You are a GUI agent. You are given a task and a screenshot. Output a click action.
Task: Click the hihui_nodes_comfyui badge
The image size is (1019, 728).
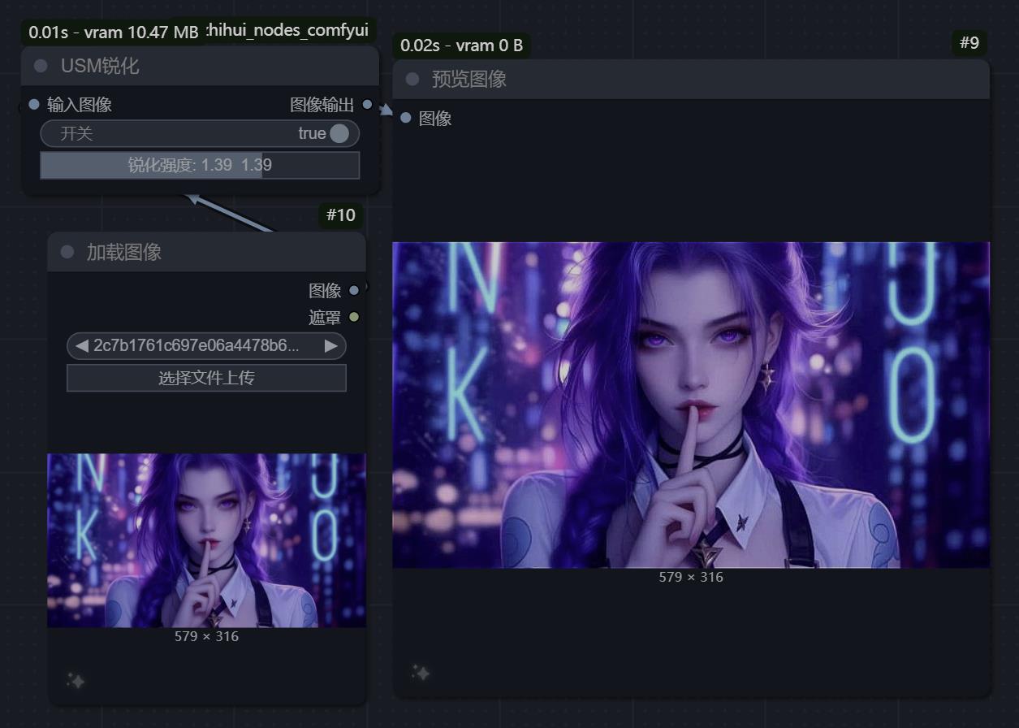287,30
